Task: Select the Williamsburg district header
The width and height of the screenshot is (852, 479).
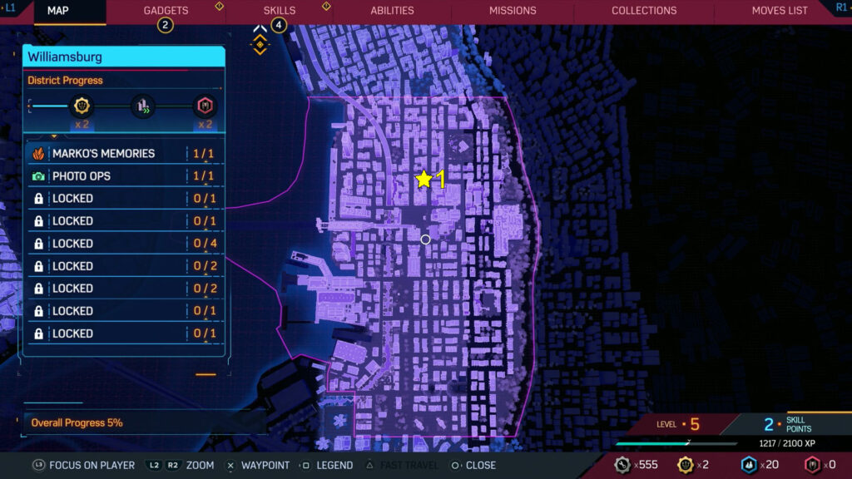Action: [x=124, y=57]
